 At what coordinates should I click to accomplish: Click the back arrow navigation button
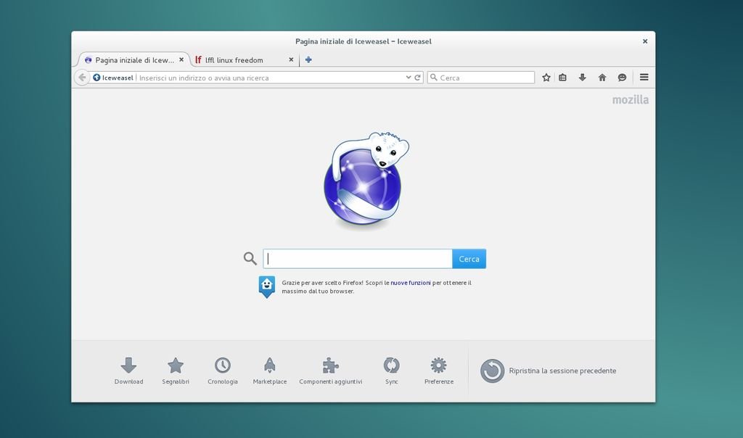tap(82, 77)
